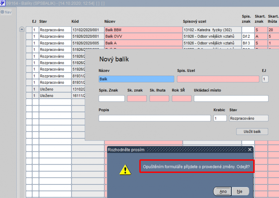
Task: Click the Spisový uzel column header
Action: point(195,21)
